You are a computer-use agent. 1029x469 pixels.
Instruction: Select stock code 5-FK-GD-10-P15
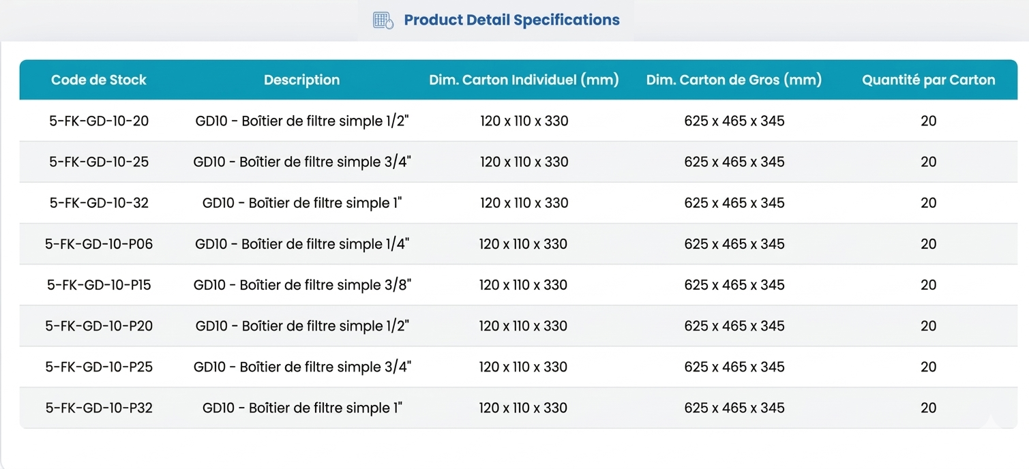click(x=99, y=285)
